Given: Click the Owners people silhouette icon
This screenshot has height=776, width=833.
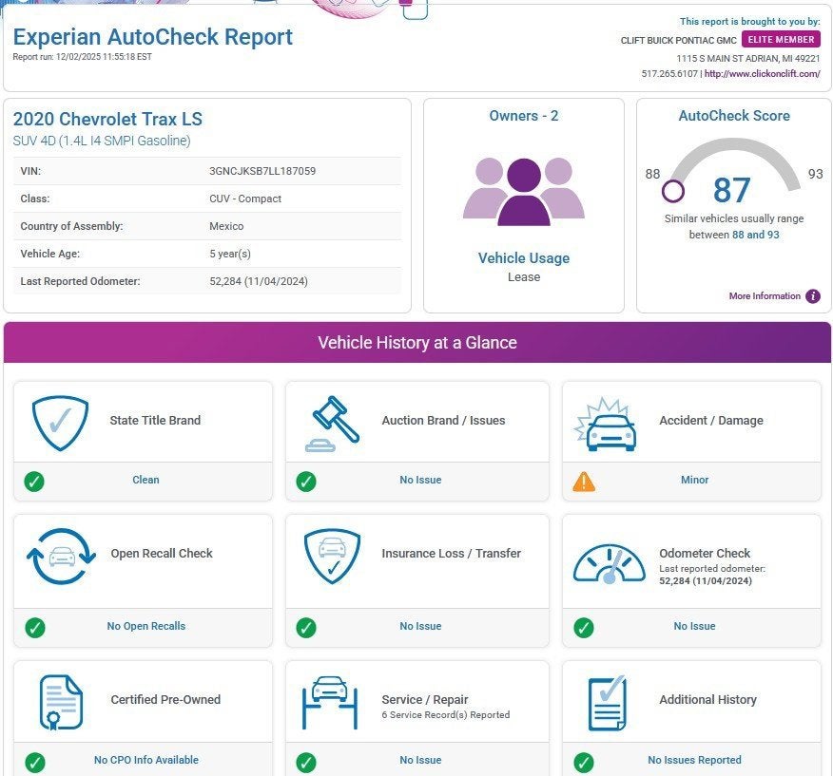Looking at the screenshot, I should (523, 192).
